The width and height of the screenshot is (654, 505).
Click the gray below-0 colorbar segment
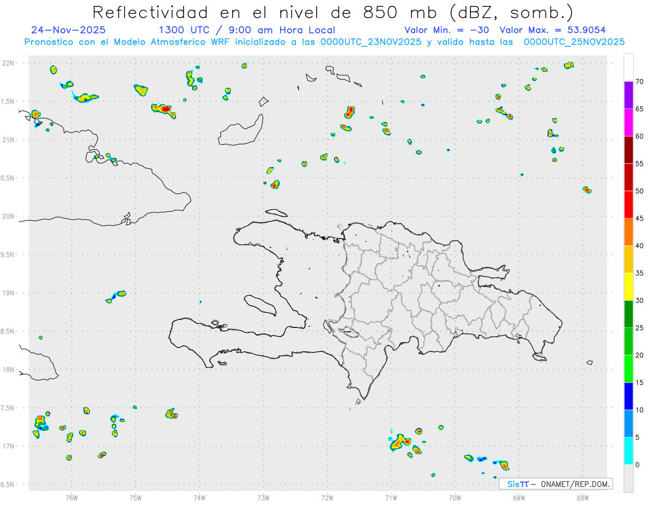628,478
